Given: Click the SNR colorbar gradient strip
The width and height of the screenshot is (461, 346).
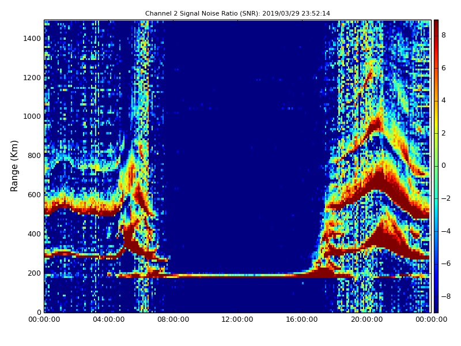Looking at the screenshot, I should pos(436,166).
